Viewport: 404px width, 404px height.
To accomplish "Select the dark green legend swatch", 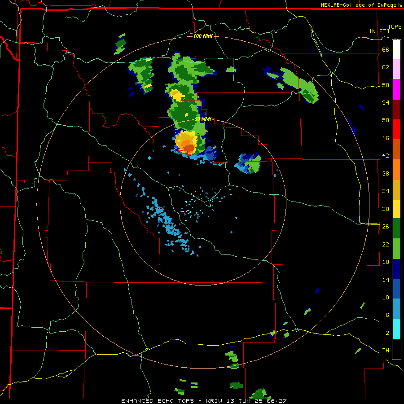I will pyautogui.click(x=396, y=228).
